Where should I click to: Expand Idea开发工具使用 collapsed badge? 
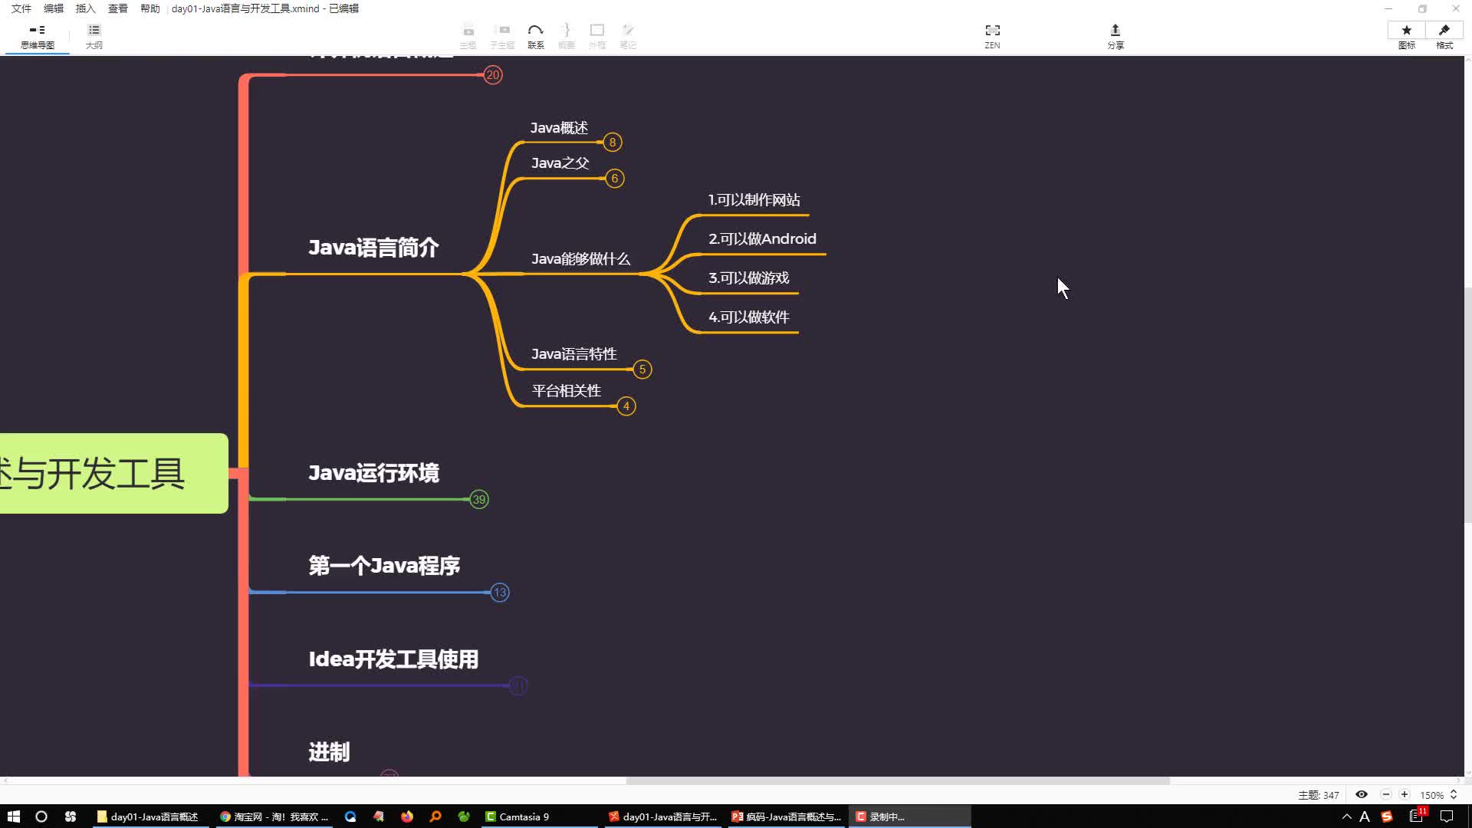click(518, 686)
